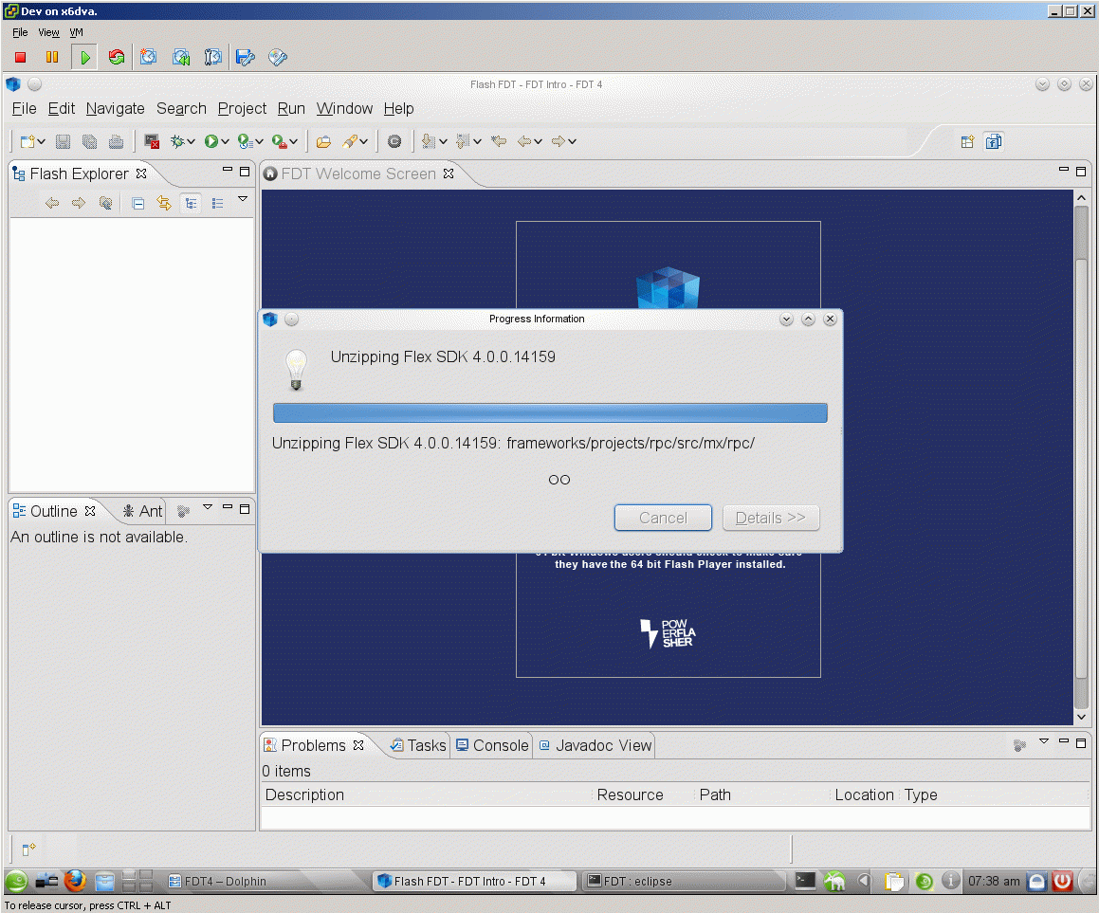Open New wizard dropdown arrow
The width and height of the screenshot is (1099, 913).
(x=42, y=141)
